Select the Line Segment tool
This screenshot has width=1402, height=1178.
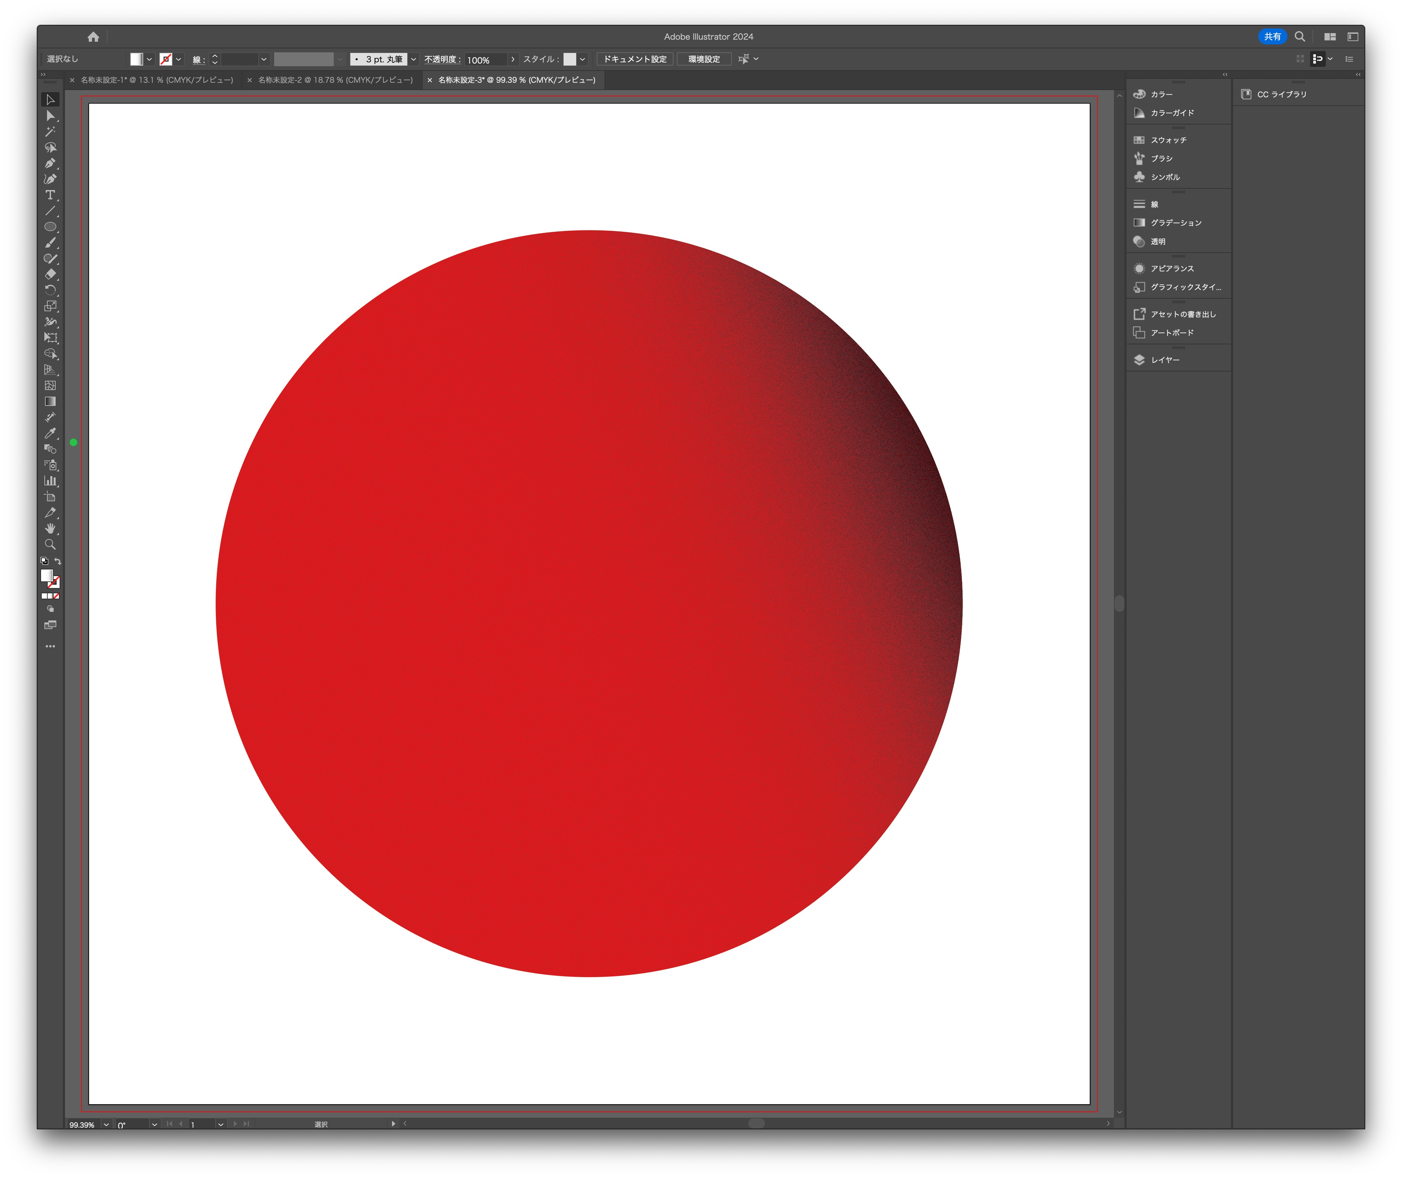click(50, 211)
